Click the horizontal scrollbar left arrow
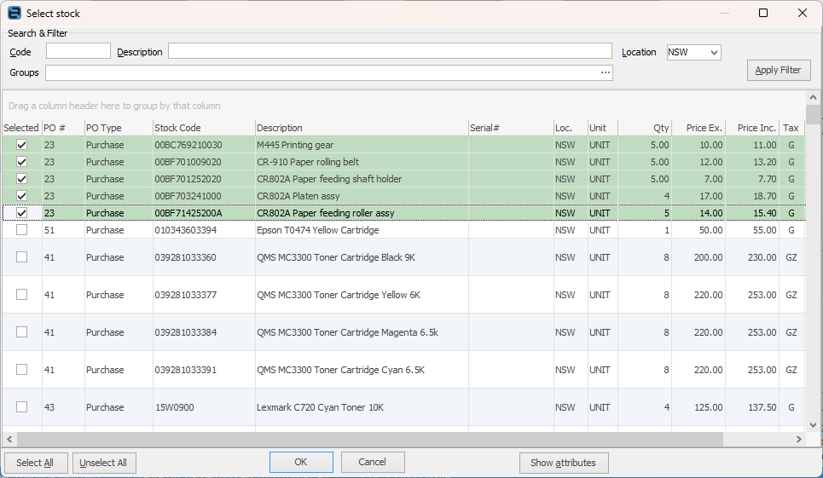This screenshot has width=823, height=478. click(x=9, y=439)
